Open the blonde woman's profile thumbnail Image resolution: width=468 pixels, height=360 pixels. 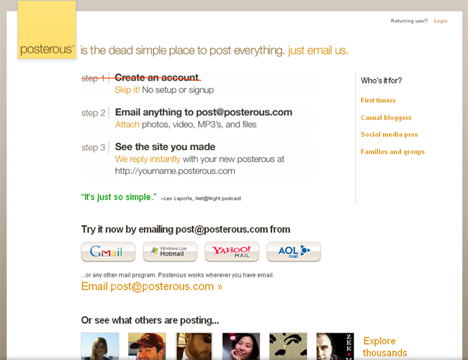click(x=100, y=346)
